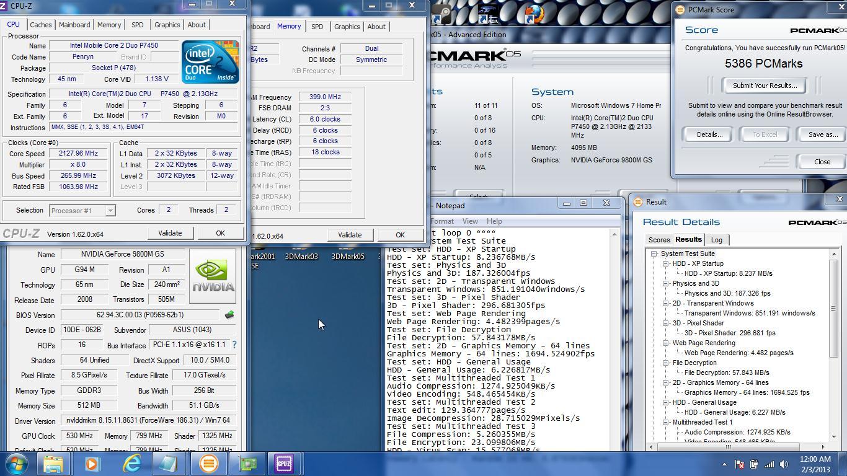The height and width of the screenshot is (476, 847).
Task: Open Windows Explorer from the taskbar
Action: (53, 464)
